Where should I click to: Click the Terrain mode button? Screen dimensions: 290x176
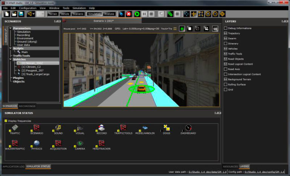[x=53, y=14]
